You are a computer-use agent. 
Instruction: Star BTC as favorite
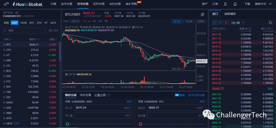click(x=4, y=45)
